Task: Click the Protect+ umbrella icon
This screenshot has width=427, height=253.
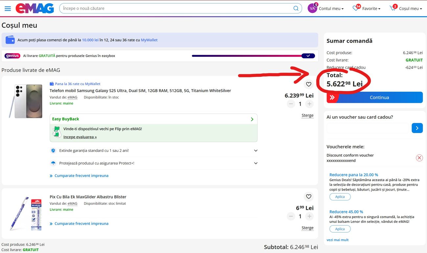Action: [53, 163]
